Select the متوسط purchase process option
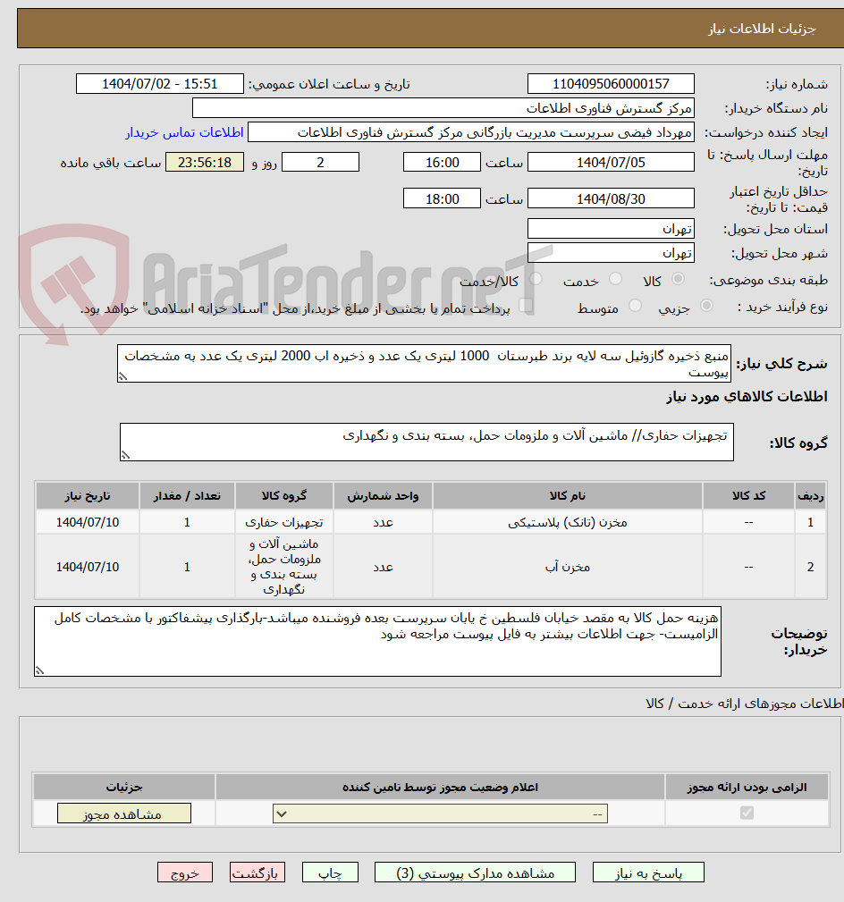The width and height of the screenshot is (844, 902). [635, 305]
